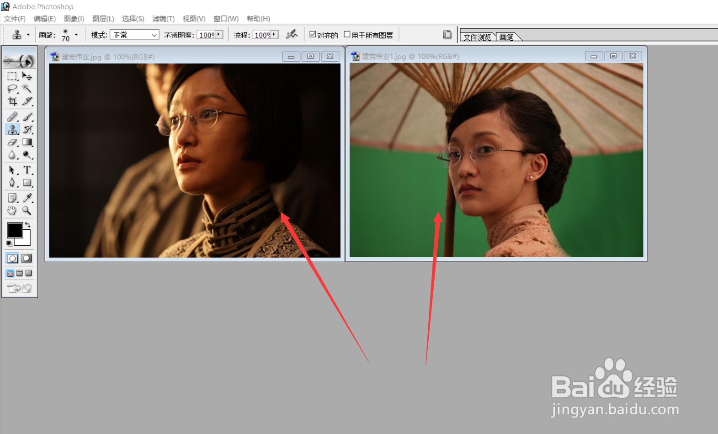Open the 窗口(W) menu
Image resolution: width=718 pixels, height=434 pixels.
click(x=226, y=19)
